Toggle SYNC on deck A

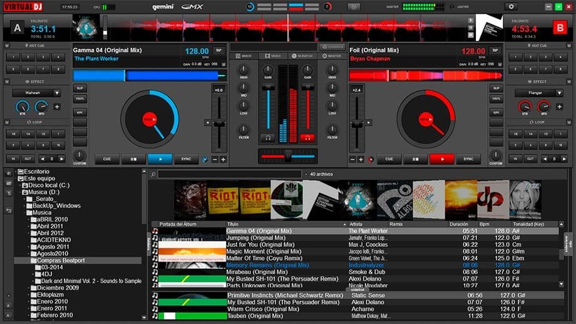(186, 159)
